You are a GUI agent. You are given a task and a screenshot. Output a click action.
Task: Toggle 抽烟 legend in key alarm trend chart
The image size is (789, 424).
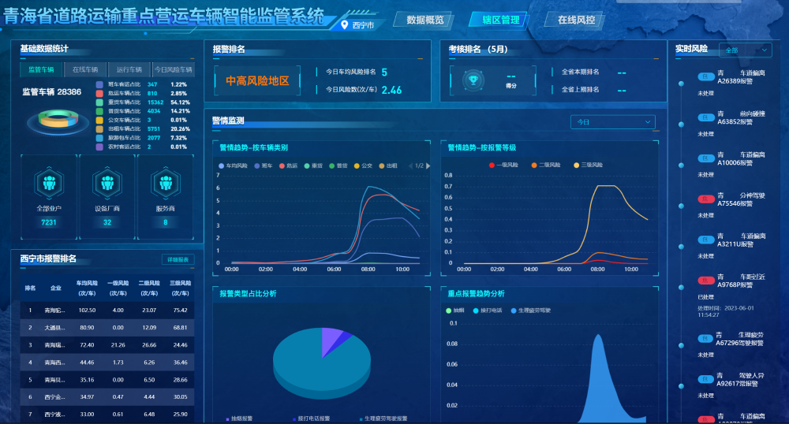pyautogui.click(x=458, y=310)
